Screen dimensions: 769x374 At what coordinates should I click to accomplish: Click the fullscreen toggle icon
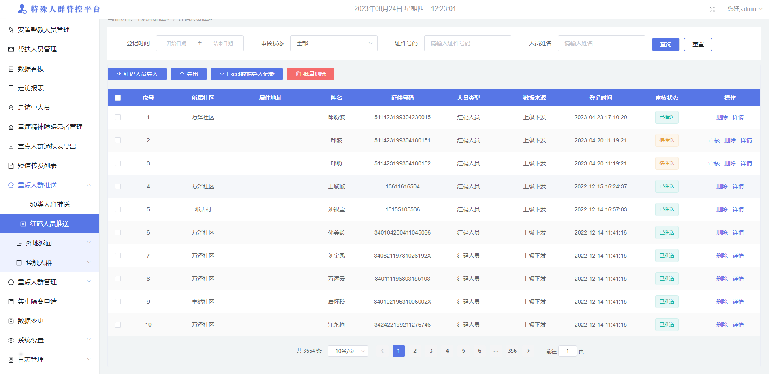pyautogui.click(x=712, y=9)
